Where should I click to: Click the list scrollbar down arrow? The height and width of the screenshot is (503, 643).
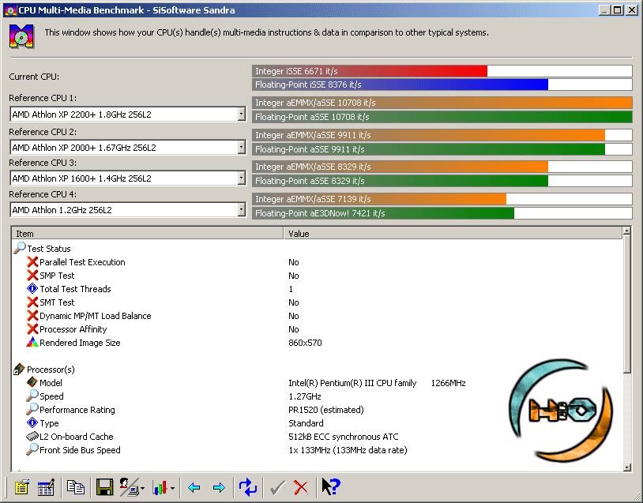626,467
